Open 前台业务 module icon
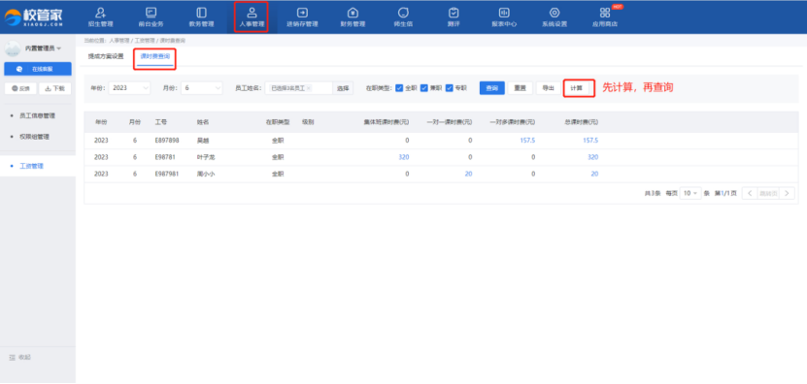This screenshot has height=384, width=807. coord(151,13)
